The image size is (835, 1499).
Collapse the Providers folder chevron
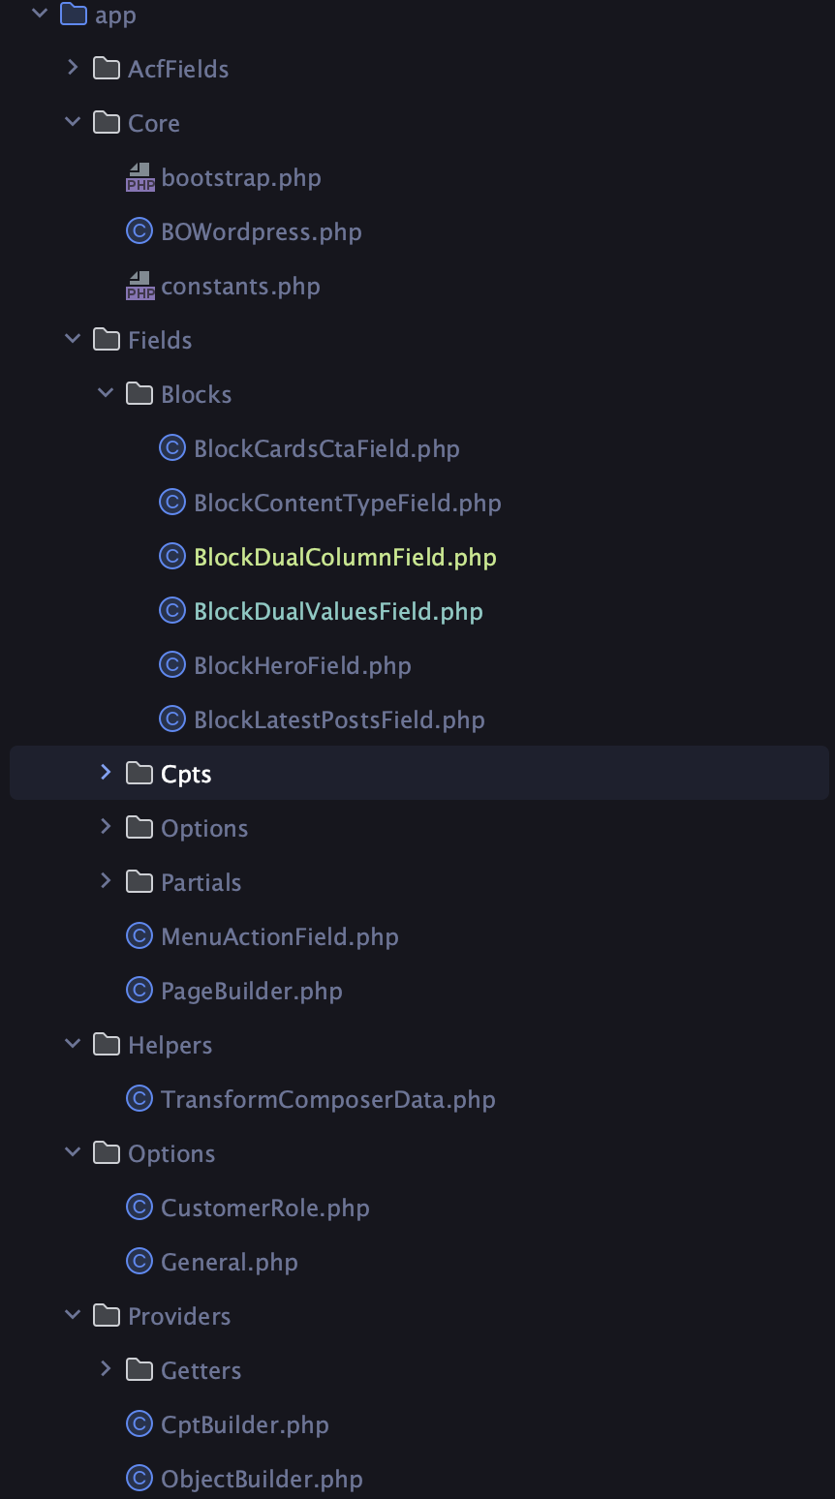pyautogui.click(x=73, y=1315)
